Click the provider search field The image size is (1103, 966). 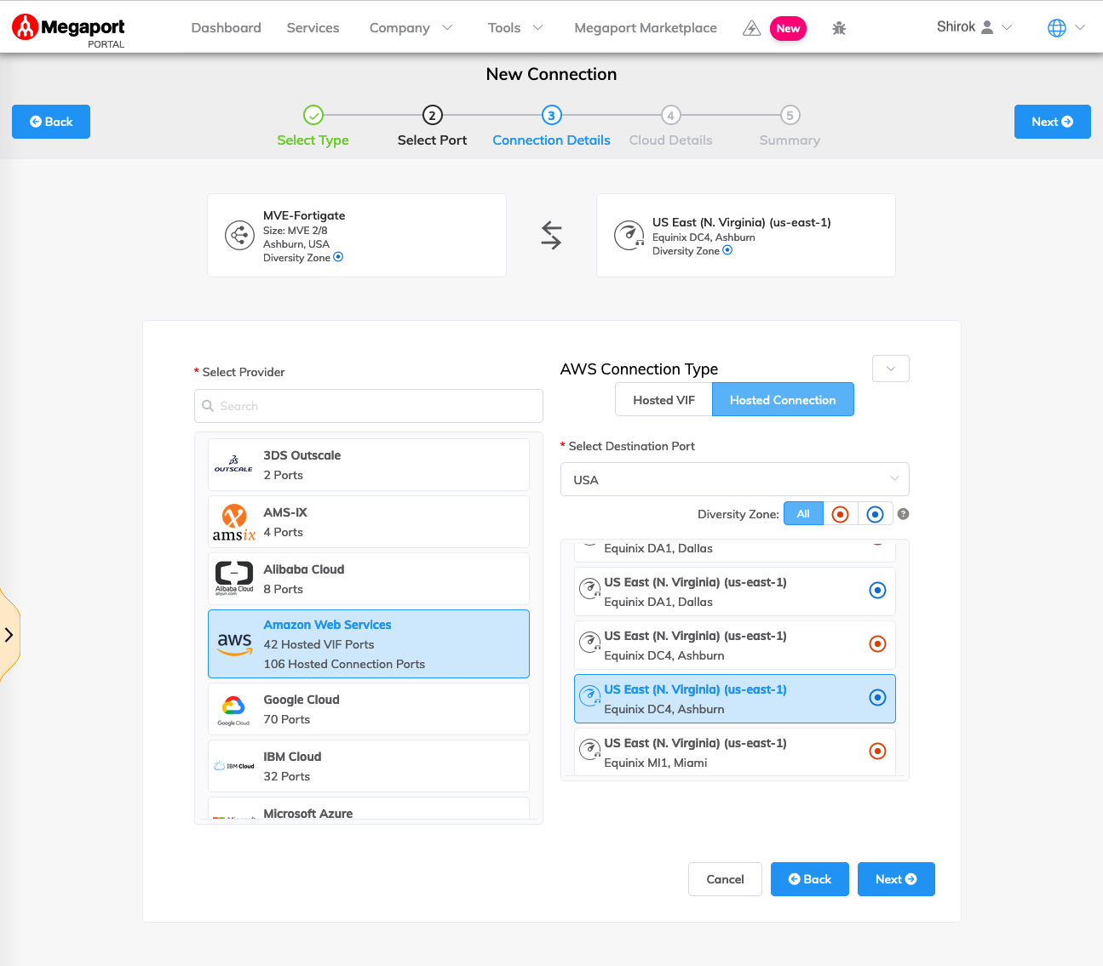[x=368, y=406]
